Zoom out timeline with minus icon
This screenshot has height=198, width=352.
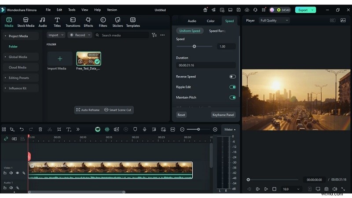point(182,129)
